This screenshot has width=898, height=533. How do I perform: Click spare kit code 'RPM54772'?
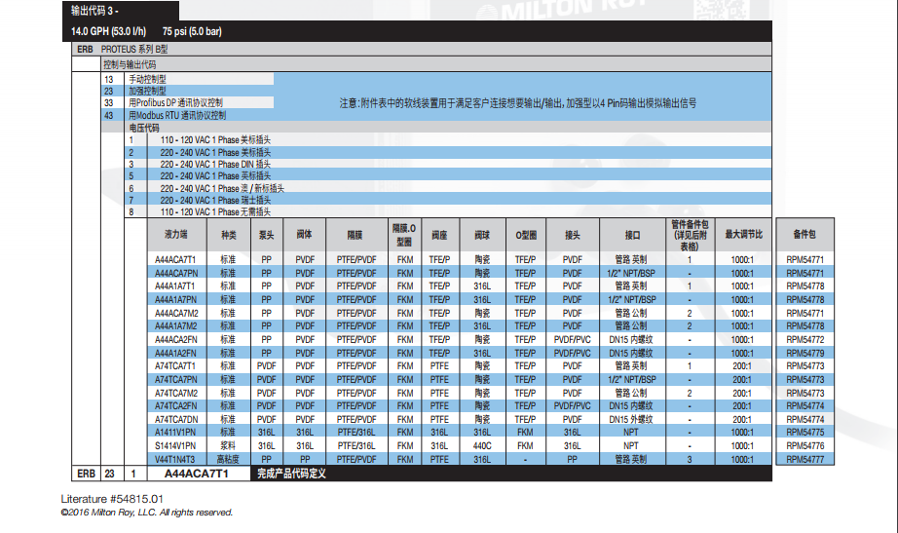(x=804, y=340)
